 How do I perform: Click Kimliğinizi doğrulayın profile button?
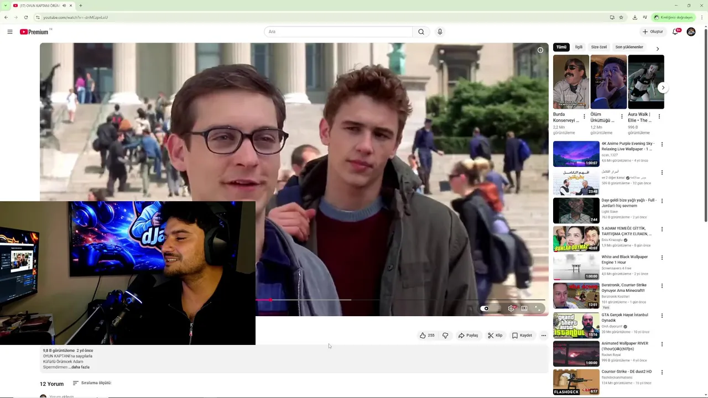click(x=673, y=17)
